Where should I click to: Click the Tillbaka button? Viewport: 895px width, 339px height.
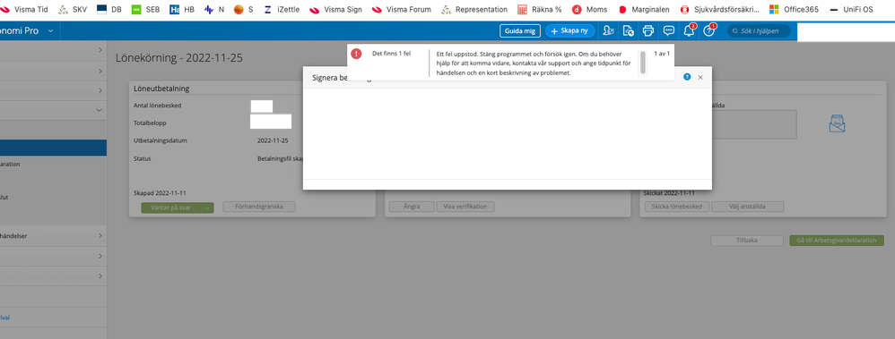747,241
